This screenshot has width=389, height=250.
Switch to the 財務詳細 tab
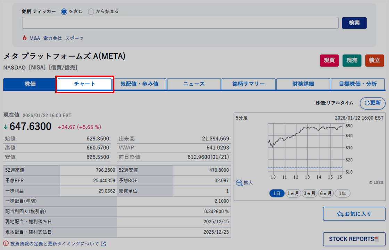(303, 84)
